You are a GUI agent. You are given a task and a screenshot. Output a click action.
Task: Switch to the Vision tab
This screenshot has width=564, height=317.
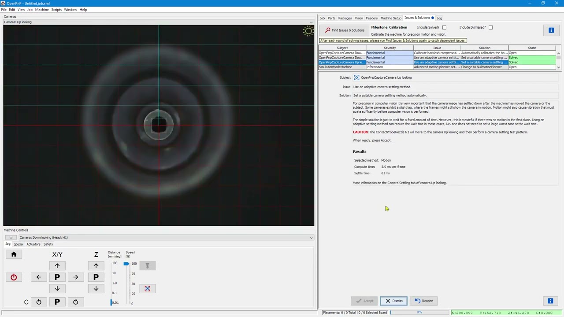click(359, 18)
